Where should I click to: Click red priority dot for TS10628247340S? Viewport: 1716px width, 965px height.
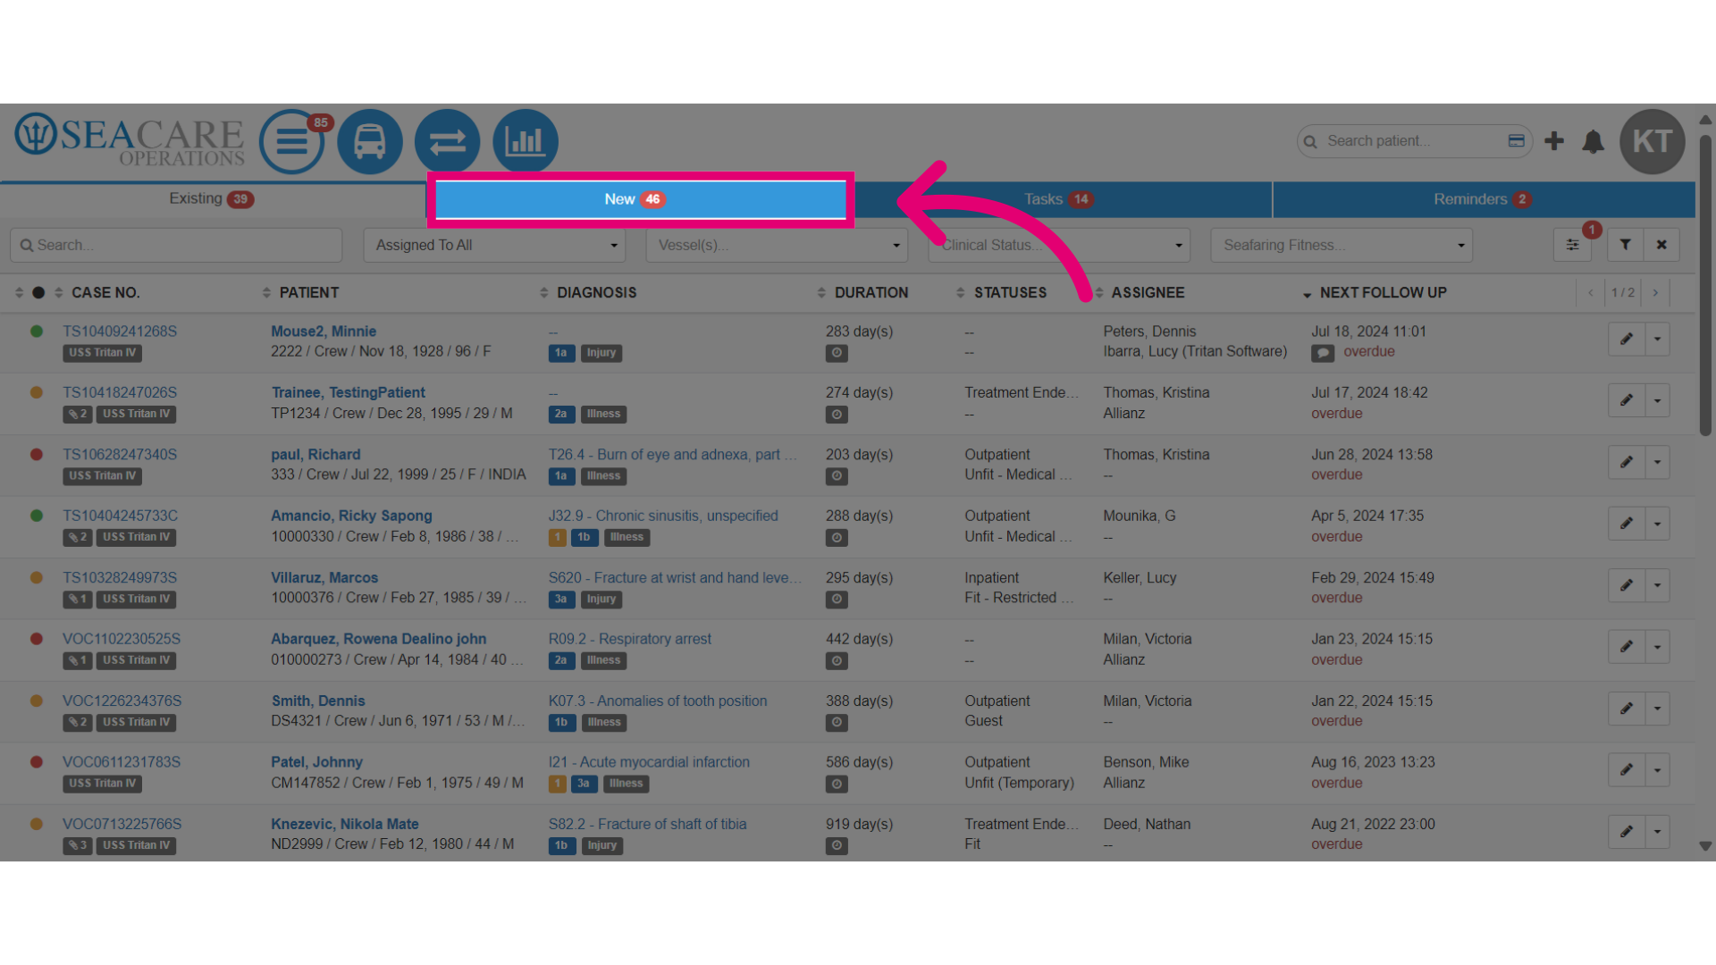point(37,455)
